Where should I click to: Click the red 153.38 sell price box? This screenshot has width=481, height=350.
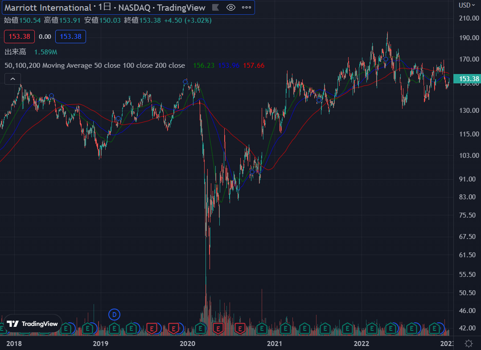point(19,37)
